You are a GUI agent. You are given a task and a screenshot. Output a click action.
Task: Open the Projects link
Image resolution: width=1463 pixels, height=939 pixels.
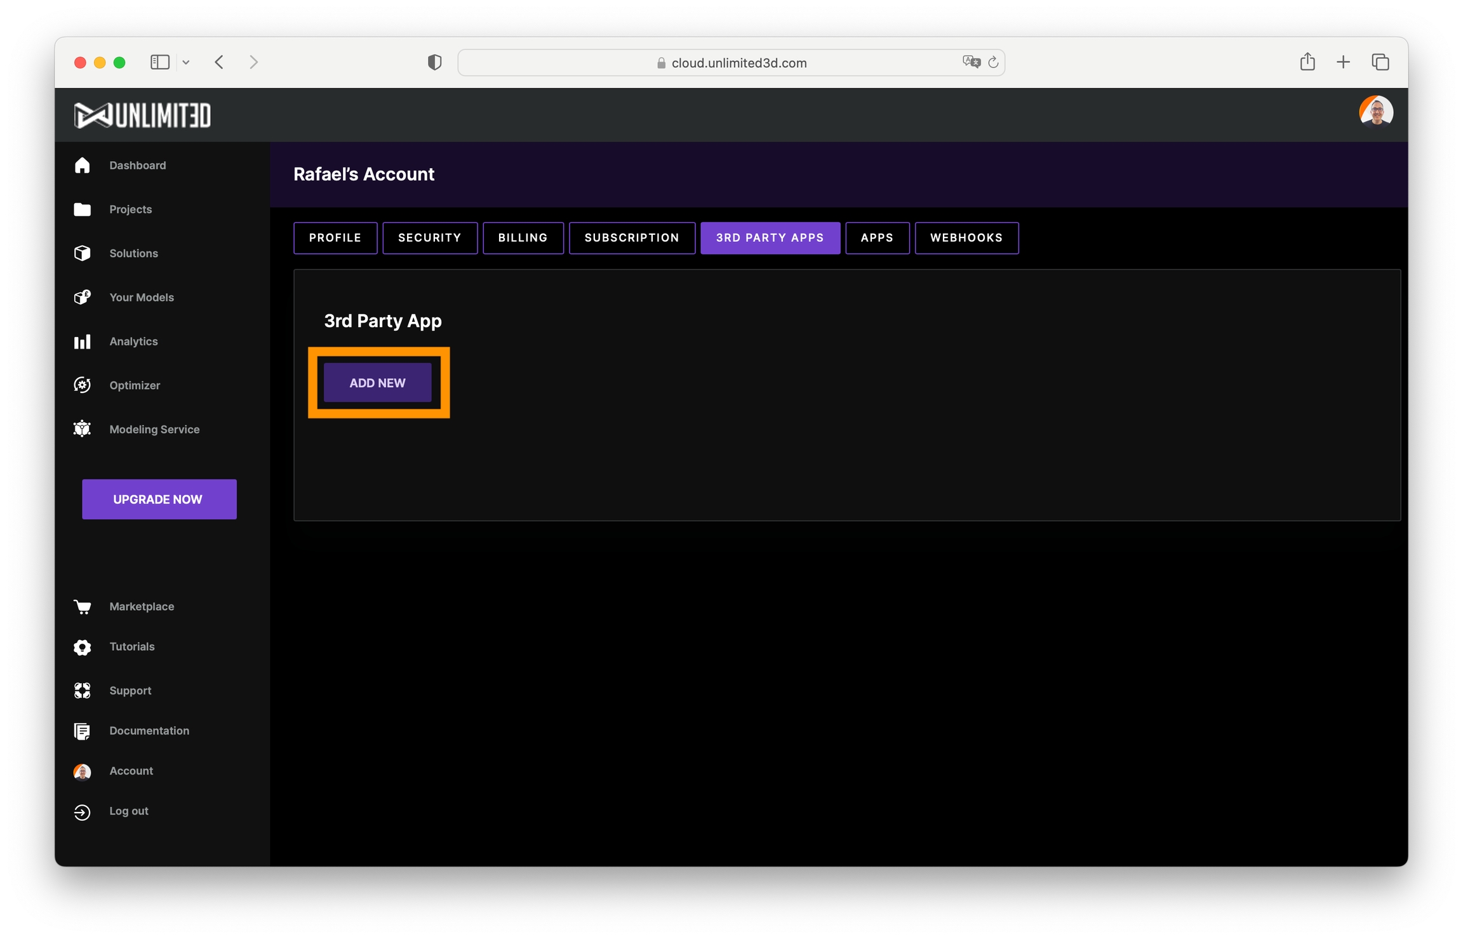tap(131, 210)
